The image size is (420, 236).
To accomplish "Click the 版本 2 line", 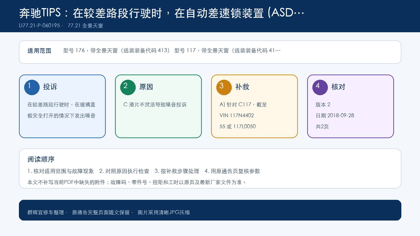I will (x=323, y=105).
